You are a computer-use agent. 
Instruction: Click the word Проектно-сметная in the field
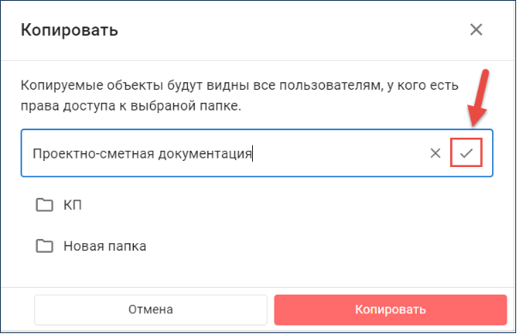click(x=93, y=153)
